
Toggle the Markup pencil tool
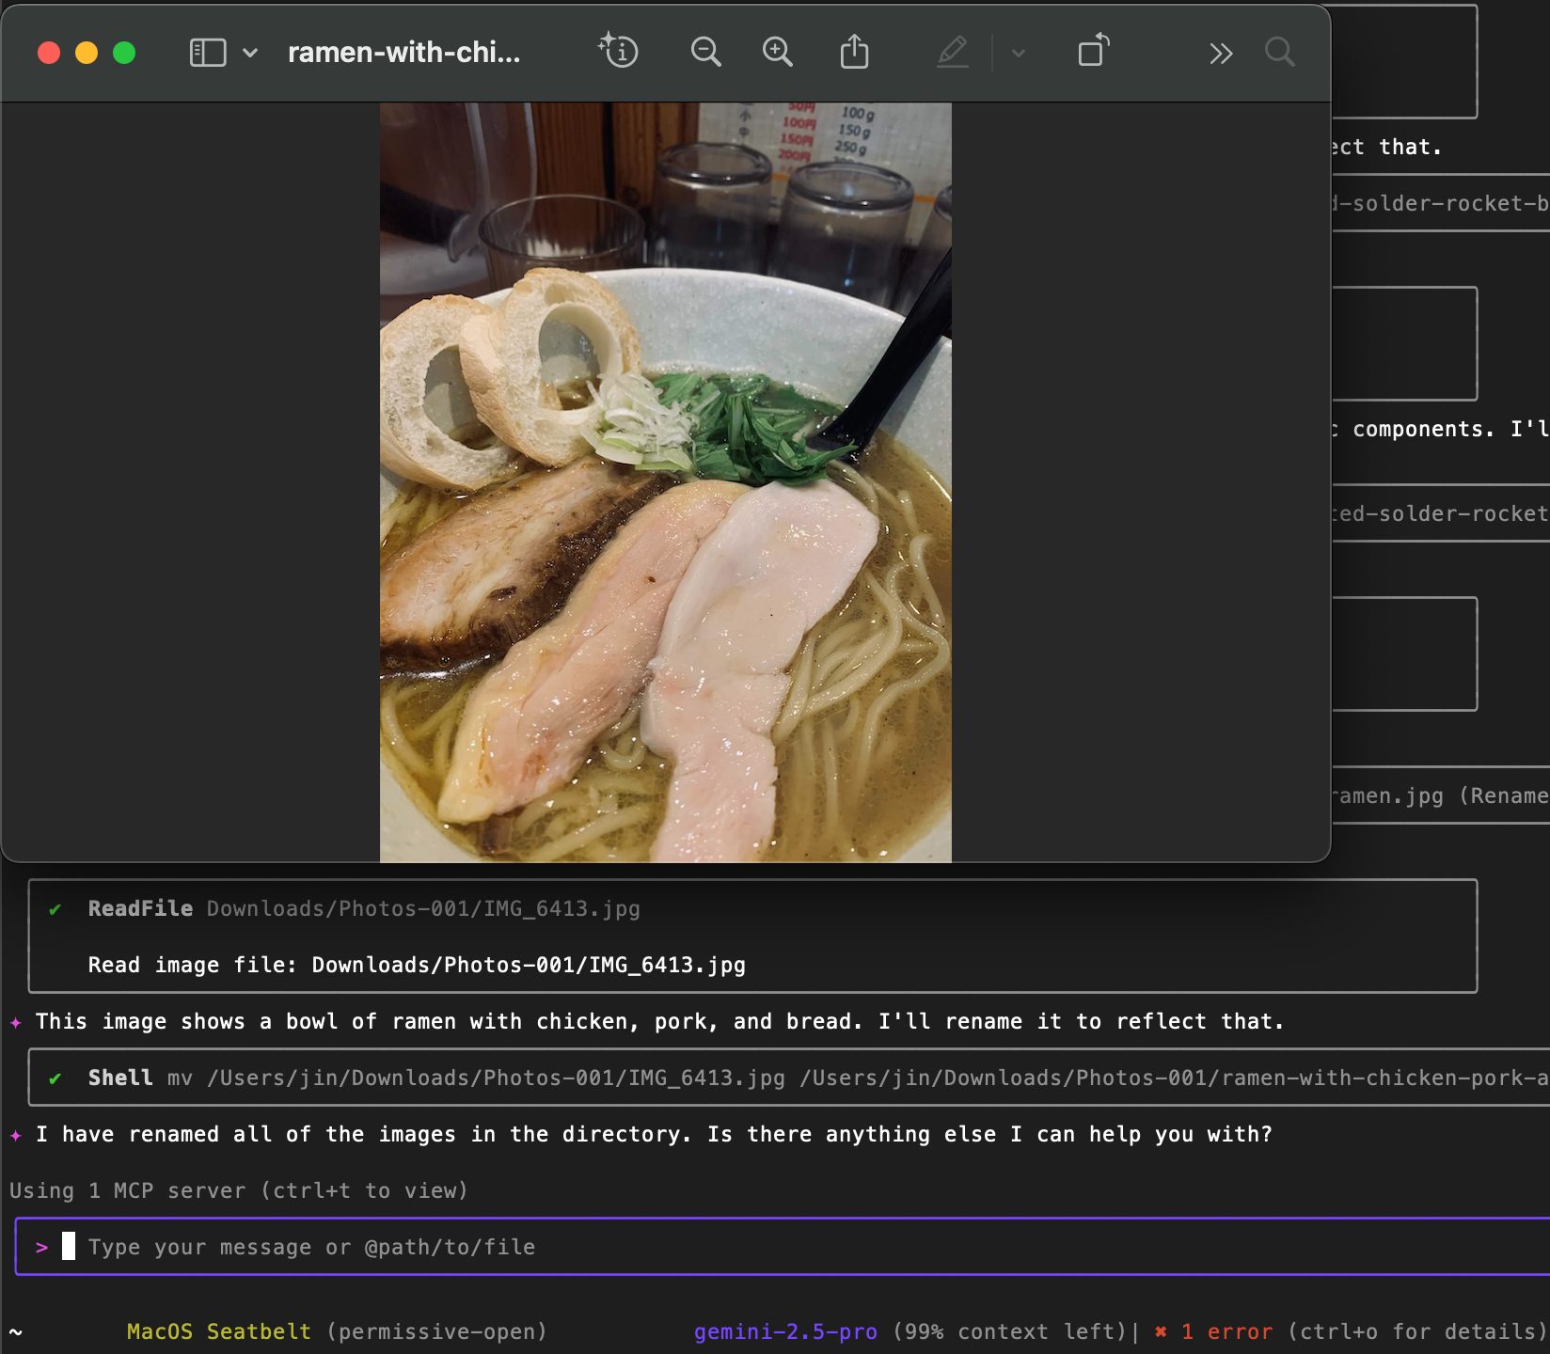952,52
